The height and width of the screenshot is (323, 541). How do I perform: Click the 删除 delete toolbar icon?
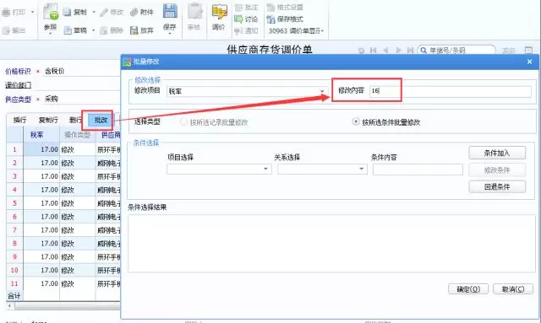click(x=104, y=30)
